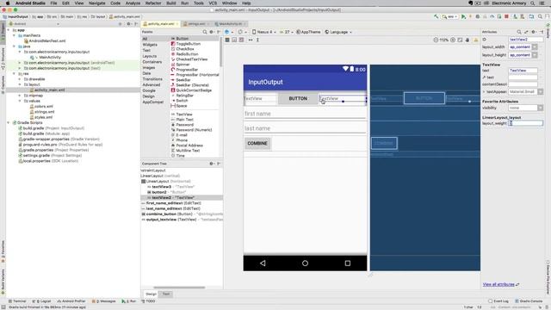Collapse the manifests folder
The height and width of the screenshot is (310, 551).
[15, 35]
